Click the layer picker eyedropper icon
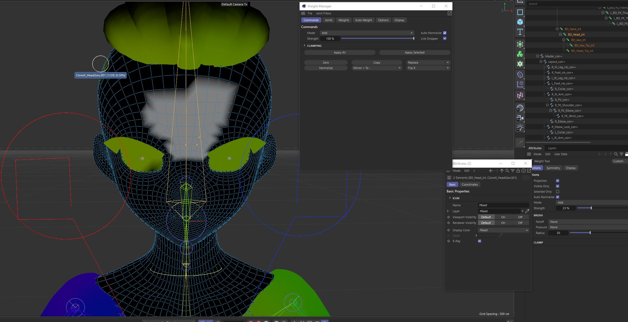 click(527, 211)
